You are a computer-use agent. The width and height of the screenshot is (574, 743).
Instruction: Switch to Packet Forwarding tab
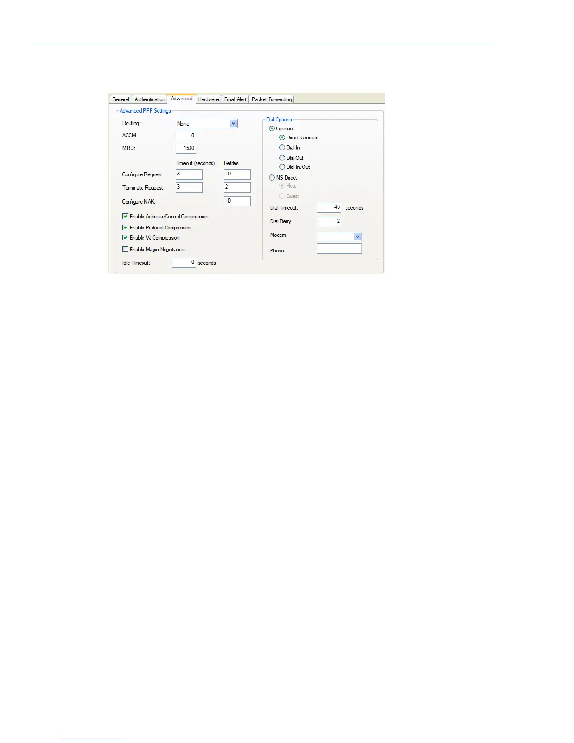pos(272,99)
